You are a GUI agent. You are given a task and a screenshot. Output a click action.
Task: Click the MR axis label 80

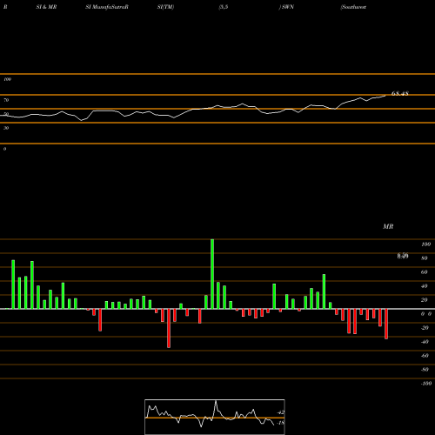coord(425,258)
